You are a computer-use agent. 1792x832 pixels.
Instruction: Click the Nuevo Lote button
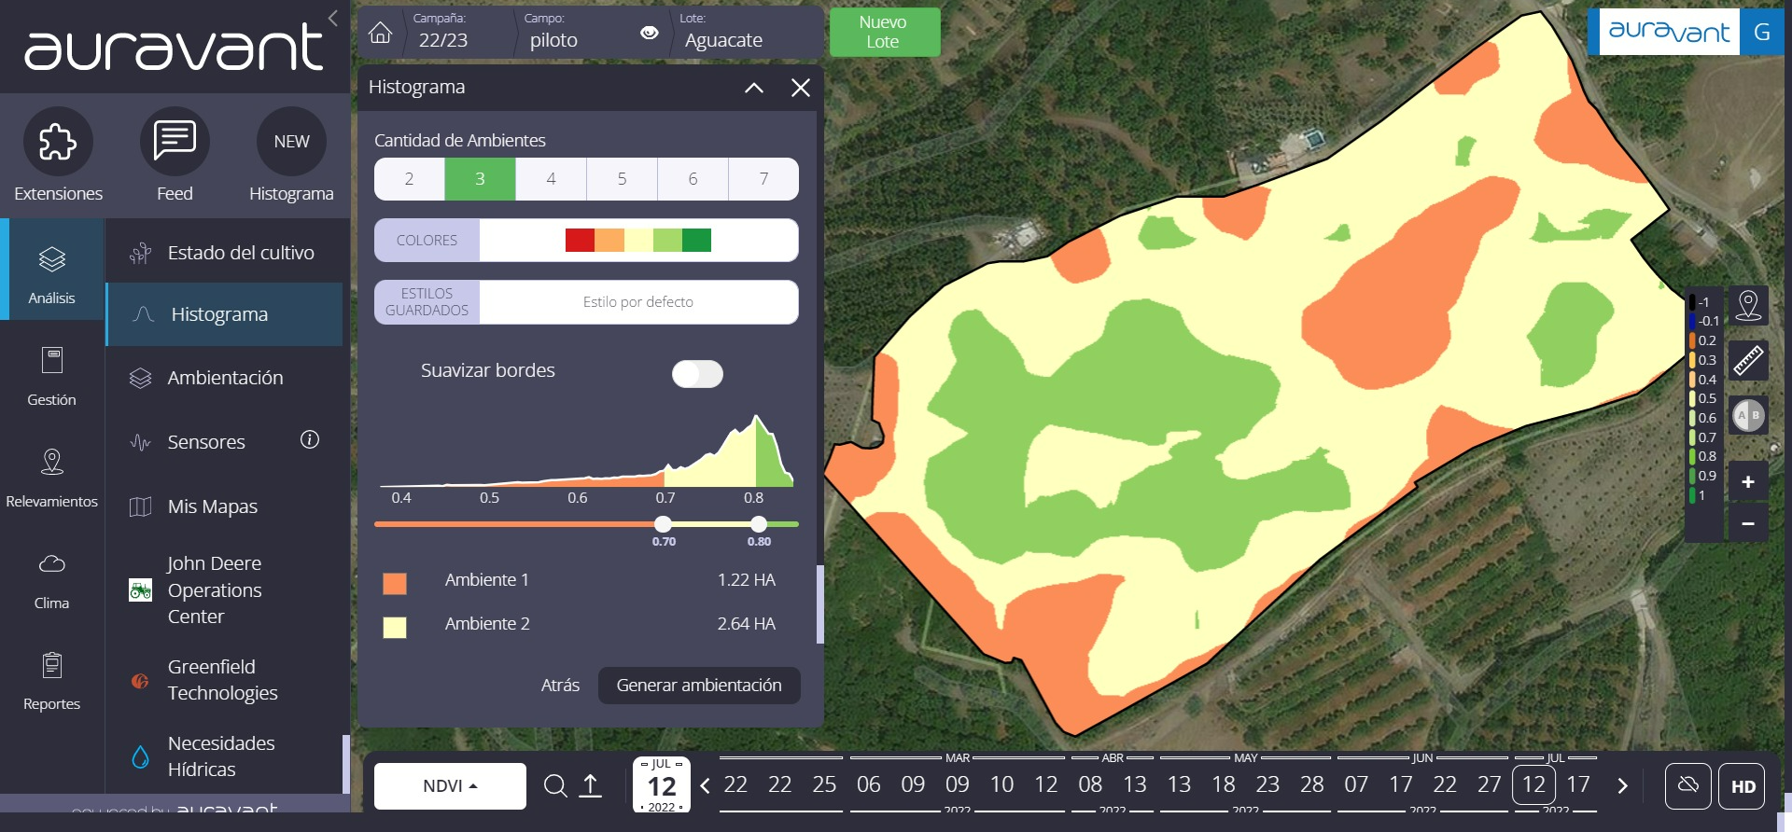(883, 32)
